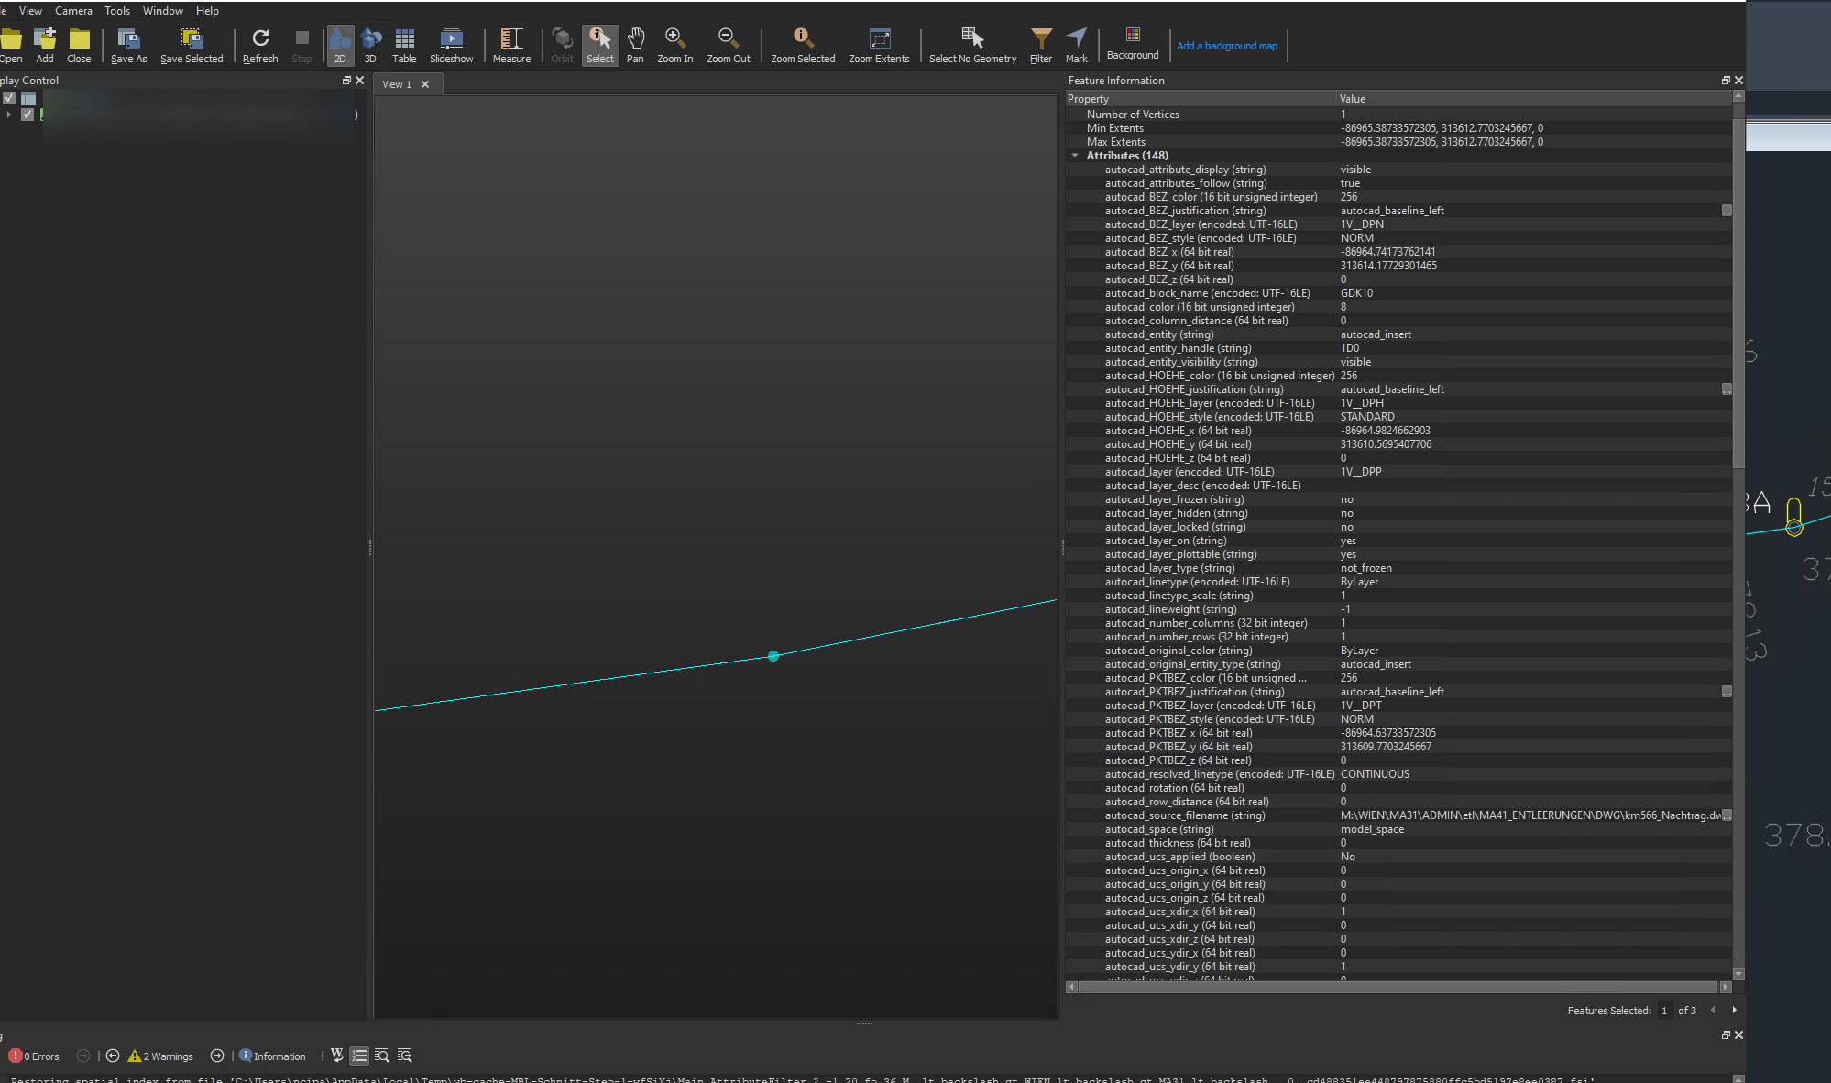Screen dimensions: 1831x1083
Task: Click Save Selected in the toolbar
Action: (192, 46)
